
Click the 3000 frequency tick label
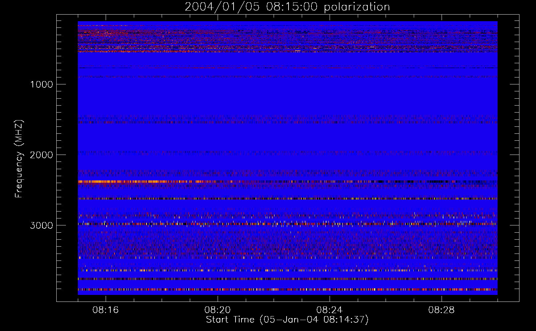[x=41, y=225]
